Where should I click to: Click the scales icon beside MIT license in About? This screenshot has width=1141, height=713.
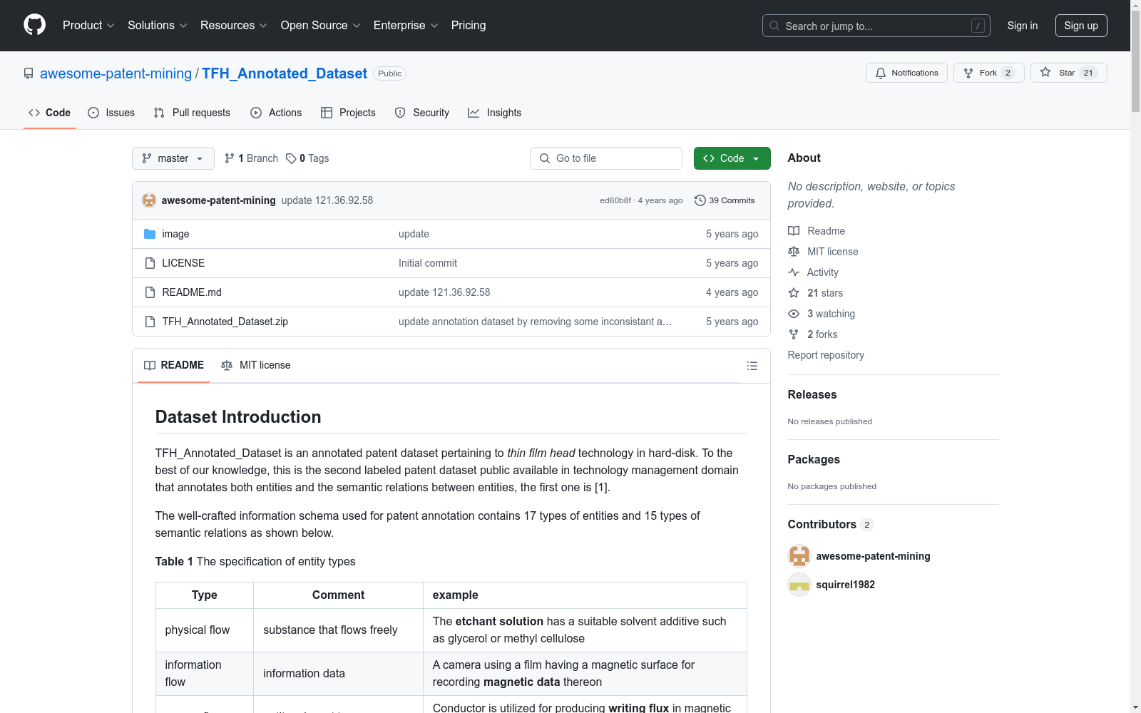[x=794, y=252]
